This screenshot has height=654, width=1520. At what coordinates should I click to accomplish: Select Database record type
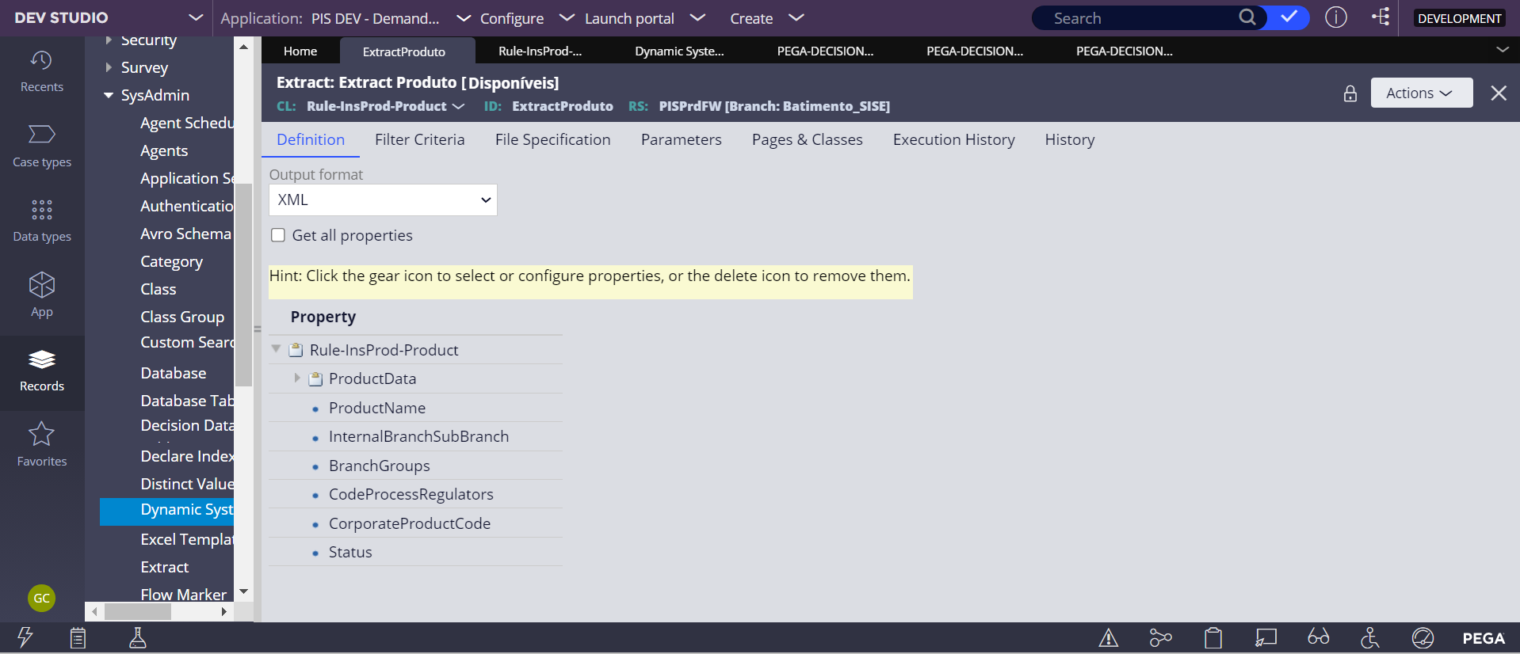click(174, 374)
